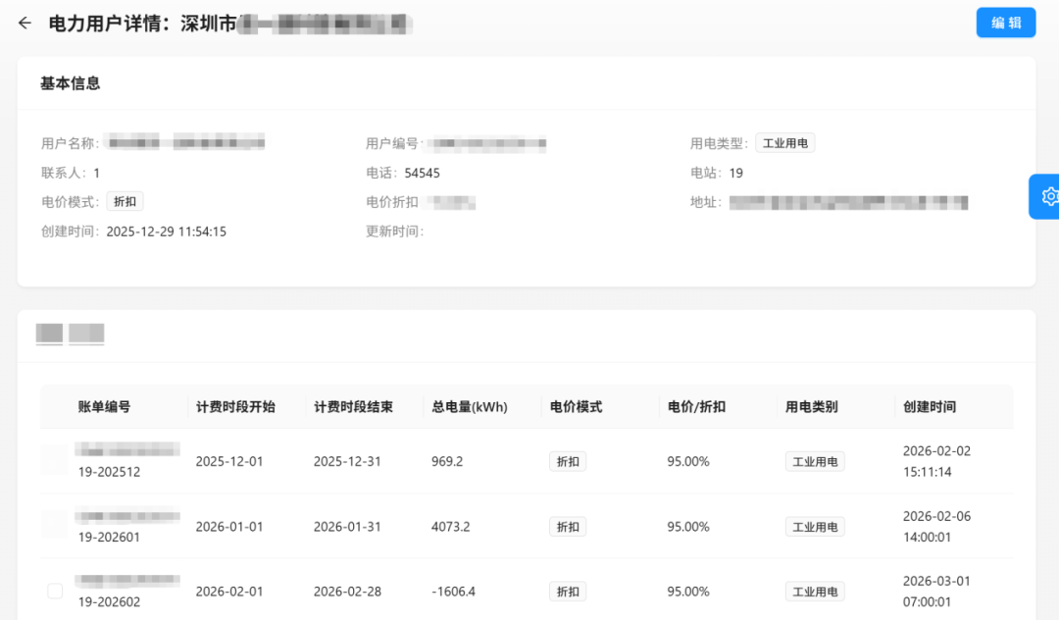This screenshot has height=620, width=1059.
Task: Switch to the second tab above the bill table
Action: [x=86, y=334]
